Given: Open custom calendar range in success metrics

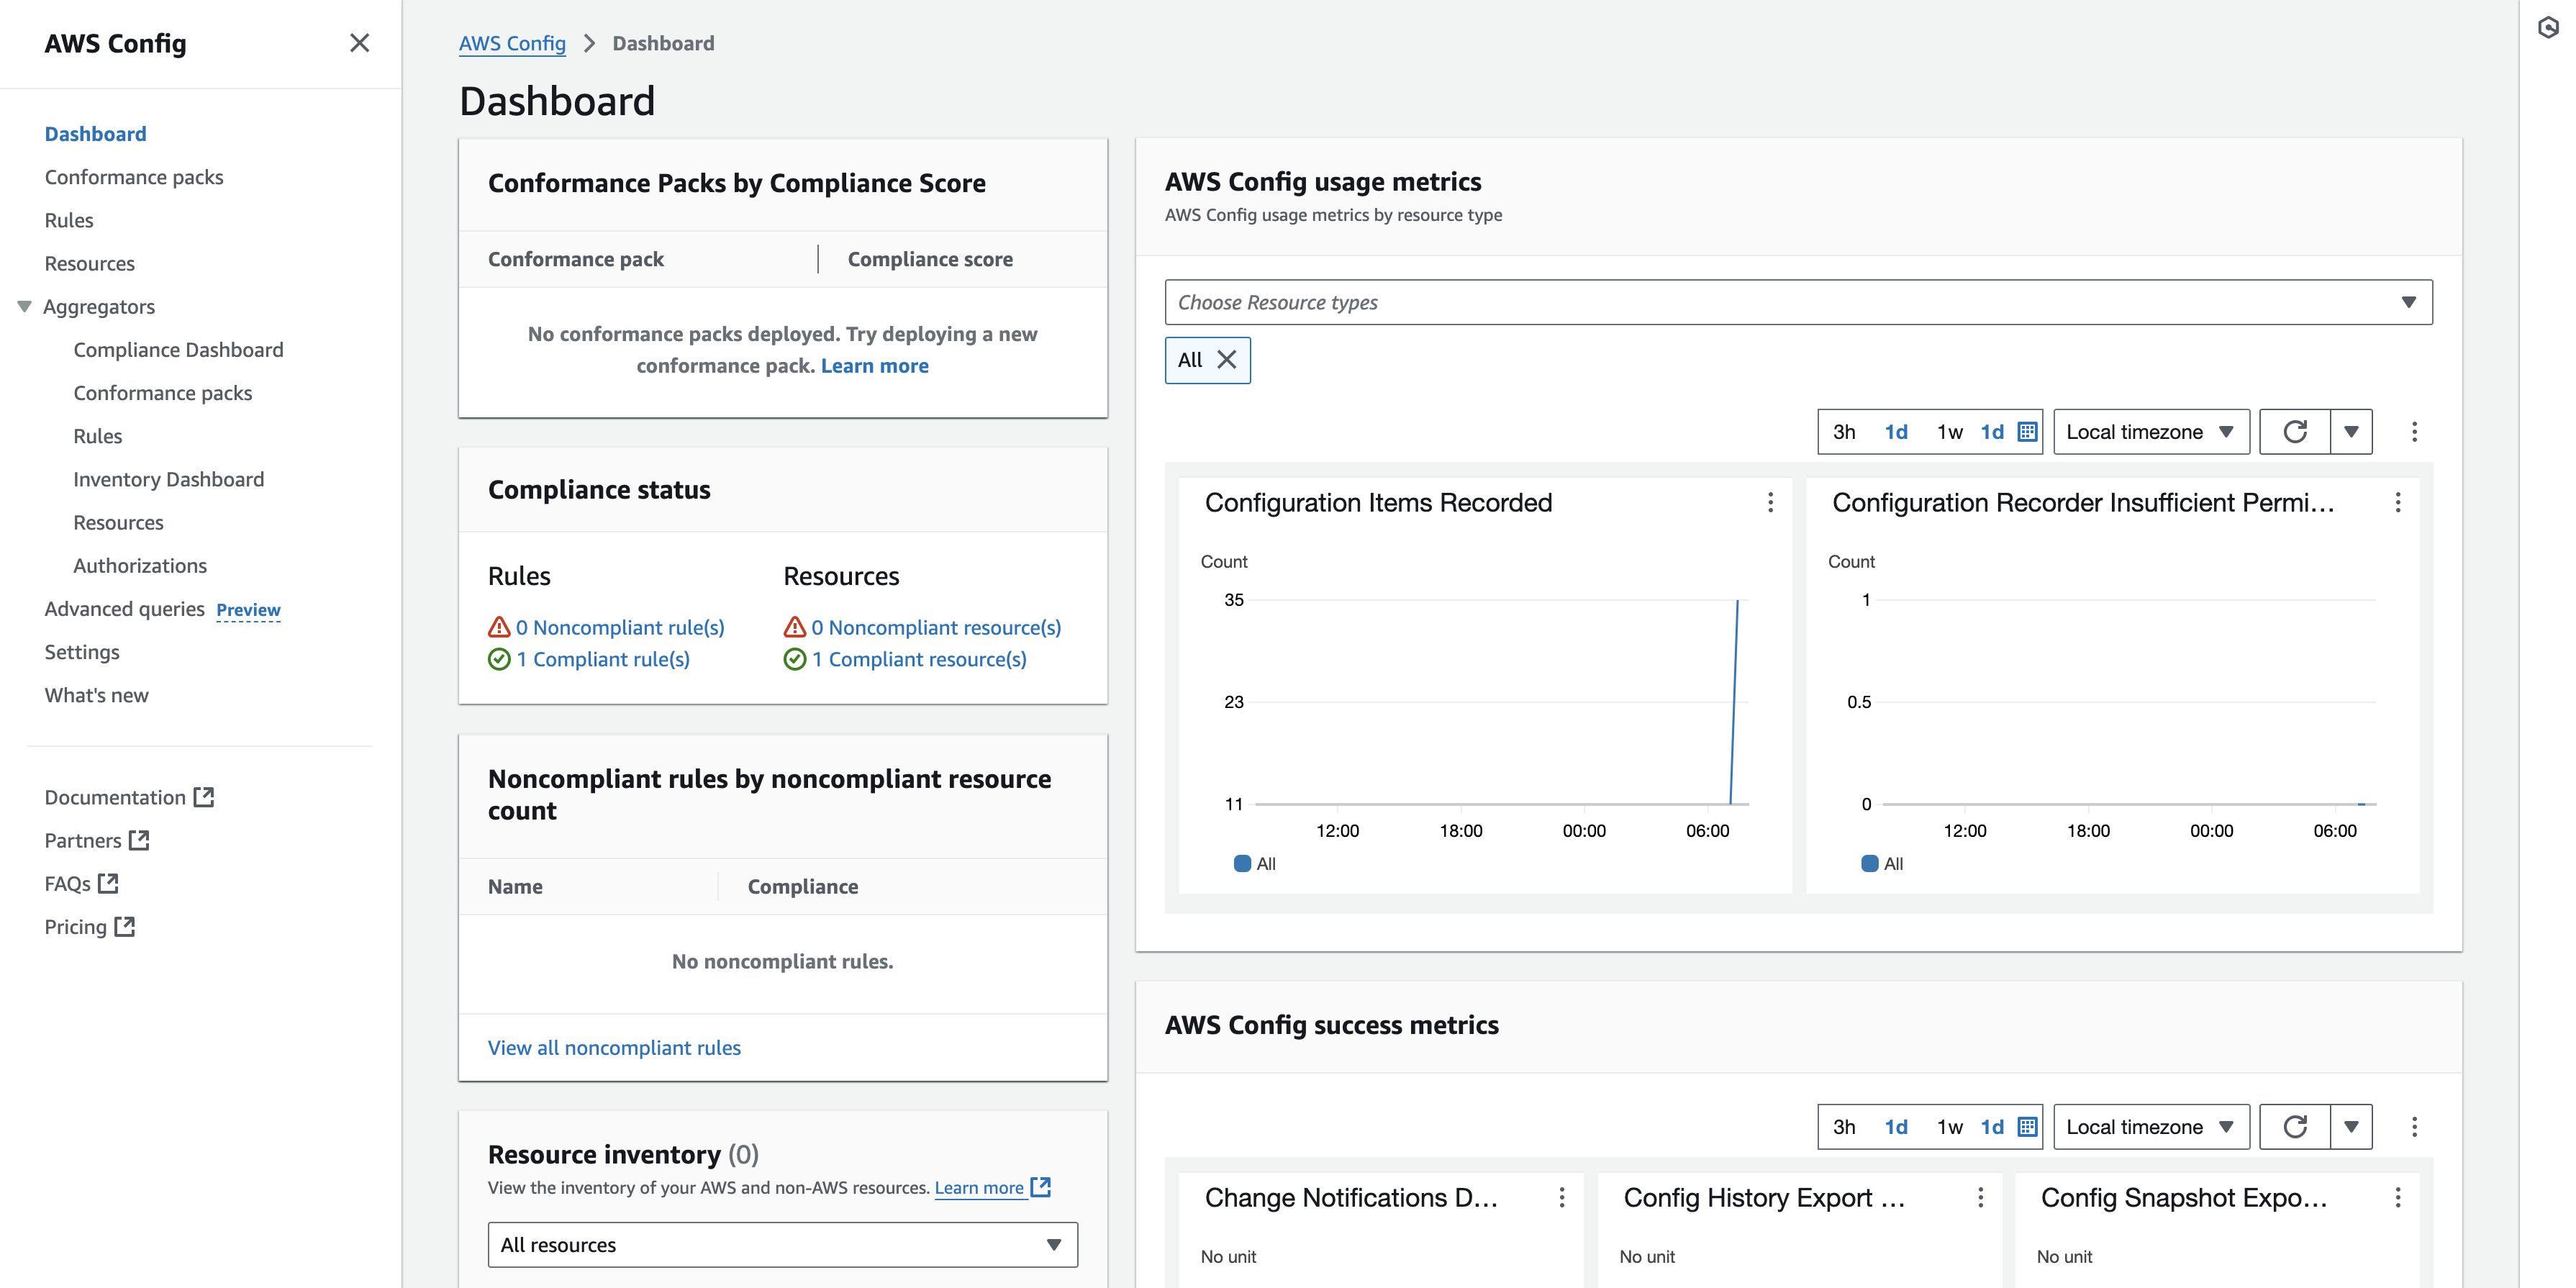Looking at the screenshot, I should point(2027,1127).
